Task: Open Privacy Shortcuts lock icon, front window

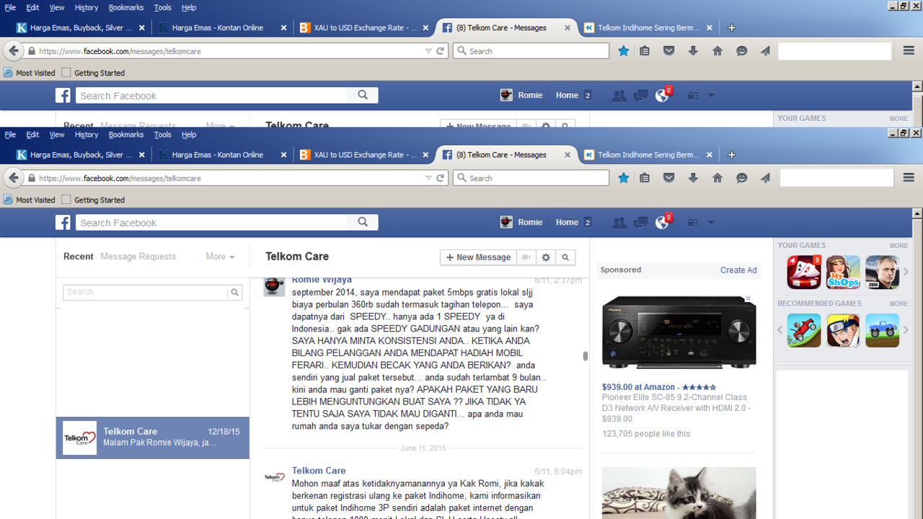Action: point(693,223)
